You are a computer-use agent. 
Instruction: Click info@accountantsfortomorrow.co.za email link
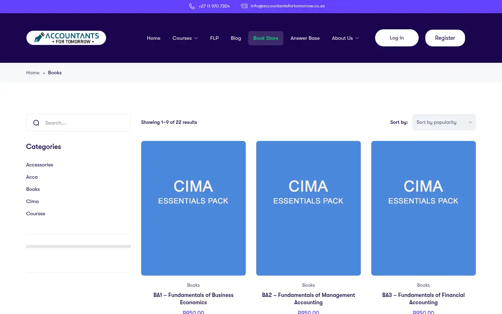click(x=288, y=6)
